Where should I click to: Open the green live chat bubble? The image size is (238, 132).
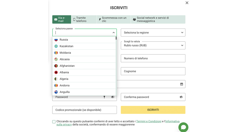pyautogui.click(x=183, y=127)
